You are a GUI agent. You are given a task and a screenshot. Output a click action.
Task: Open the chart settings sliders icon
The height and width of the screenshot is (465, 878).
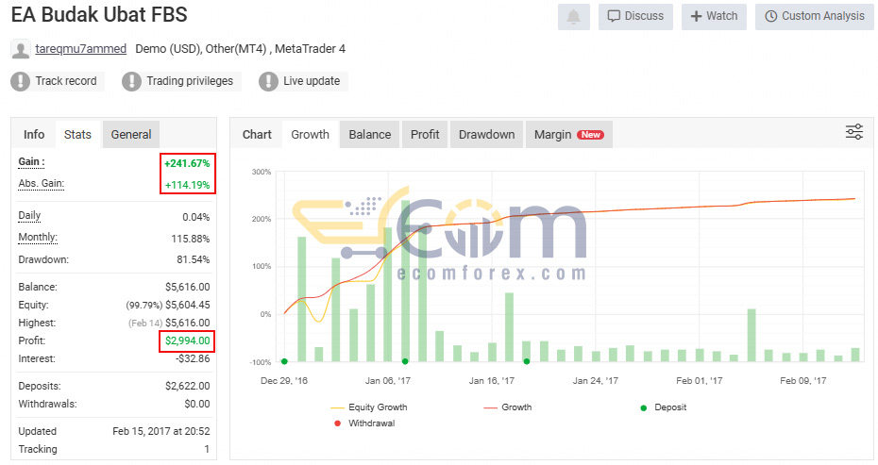[853, 132]
